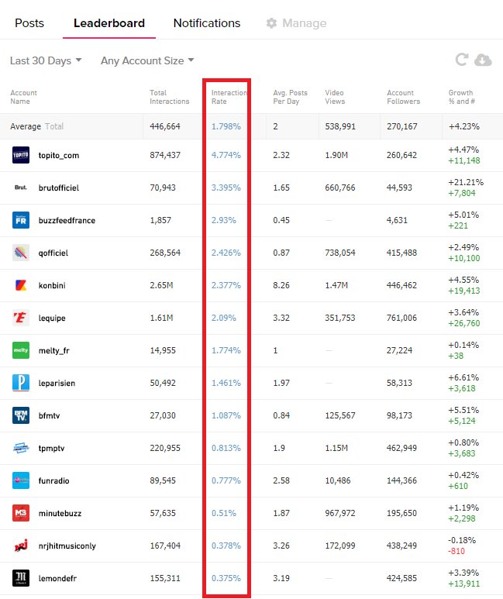This screenshot has width=503, height=599.
Task: Open the Manage tab label
Action: [x=305, y=23]
